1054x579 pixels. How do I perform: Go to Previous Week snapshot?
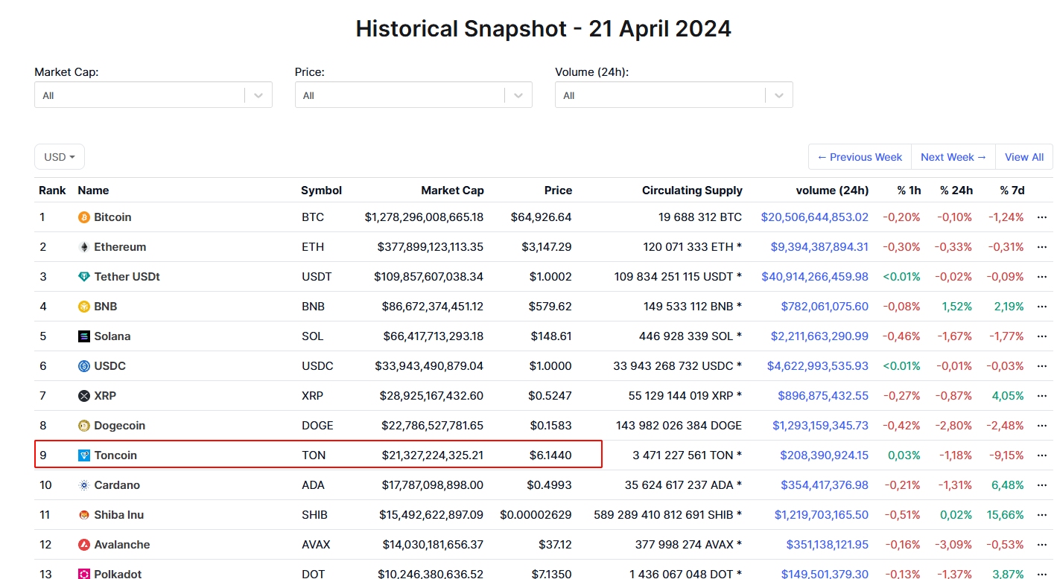860,157
